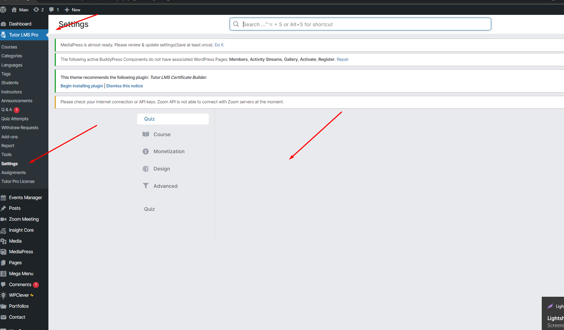Click the home icon beside Main
This screenshot has width=564, height=330.
point(14,10)
